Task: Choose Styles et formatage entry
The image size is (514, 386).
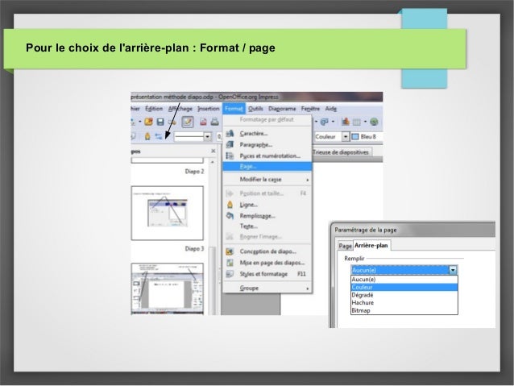Action: (267, 274)
